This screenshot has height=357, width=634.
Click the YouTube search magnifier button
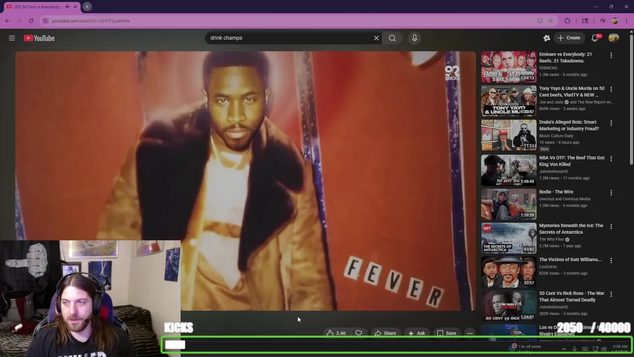pyautogui.click(x=392, y=38)
